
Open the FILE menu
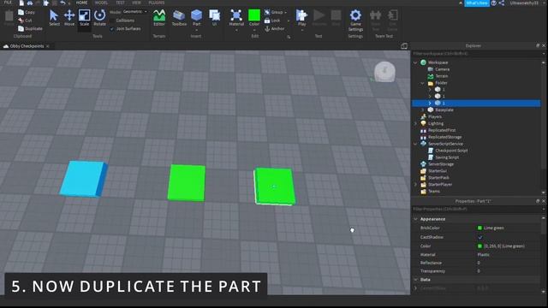tap(8, 3)
